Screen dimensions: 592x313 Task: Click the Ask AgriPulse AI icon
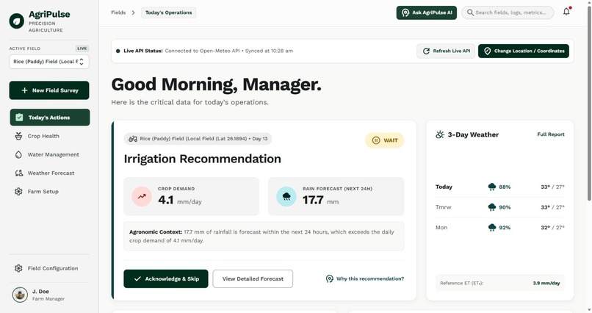[405, 12]
